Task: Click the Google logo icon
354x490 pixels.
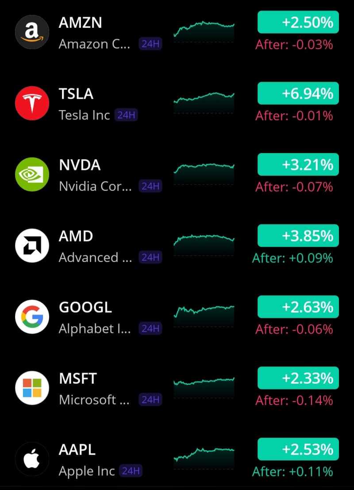Action: [x=31, y=318]
